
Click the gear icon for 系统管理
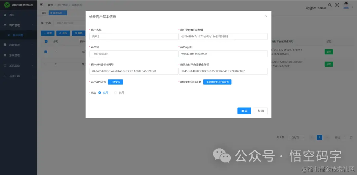[x=5, y=55]
